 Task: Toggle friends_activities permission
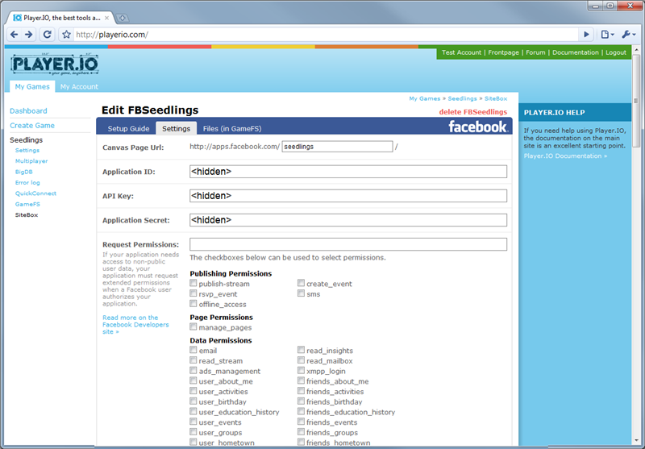pos(301,391)
